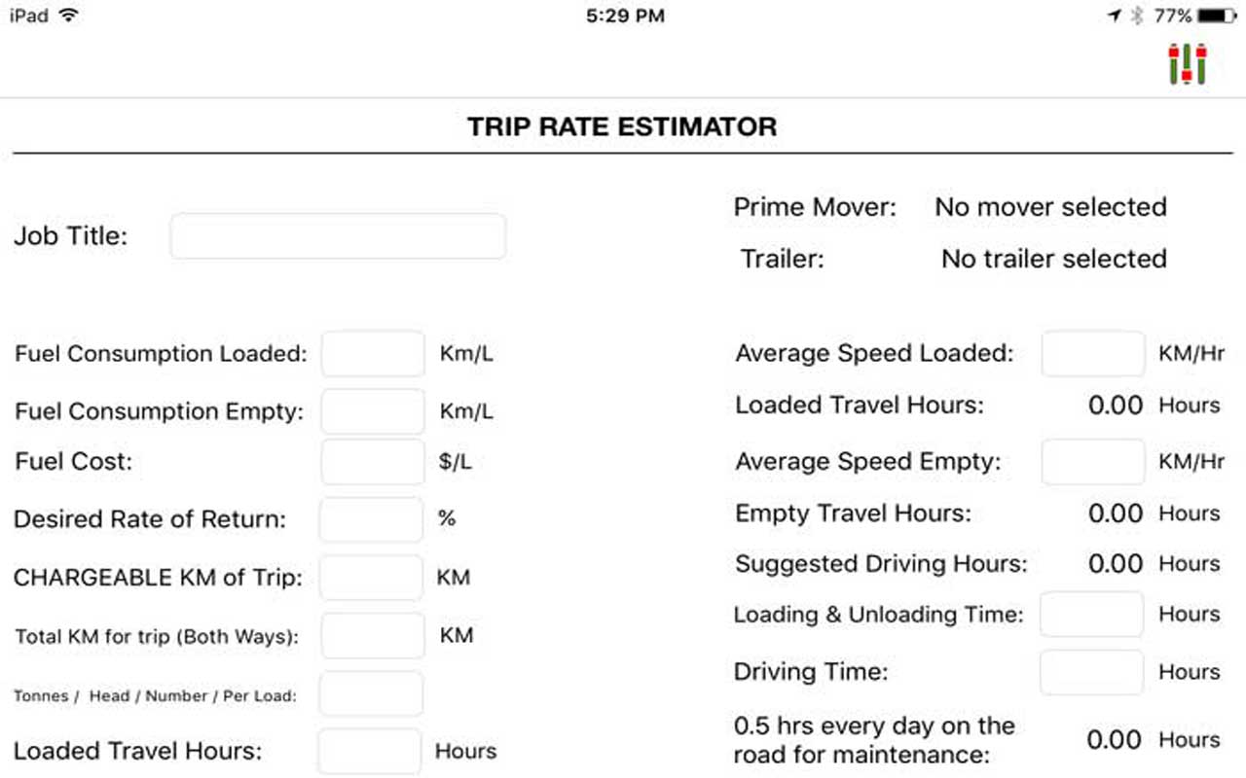Screen dimensions: 1246x778
Task: Click the Driving Time input box
Action: 1091,672
